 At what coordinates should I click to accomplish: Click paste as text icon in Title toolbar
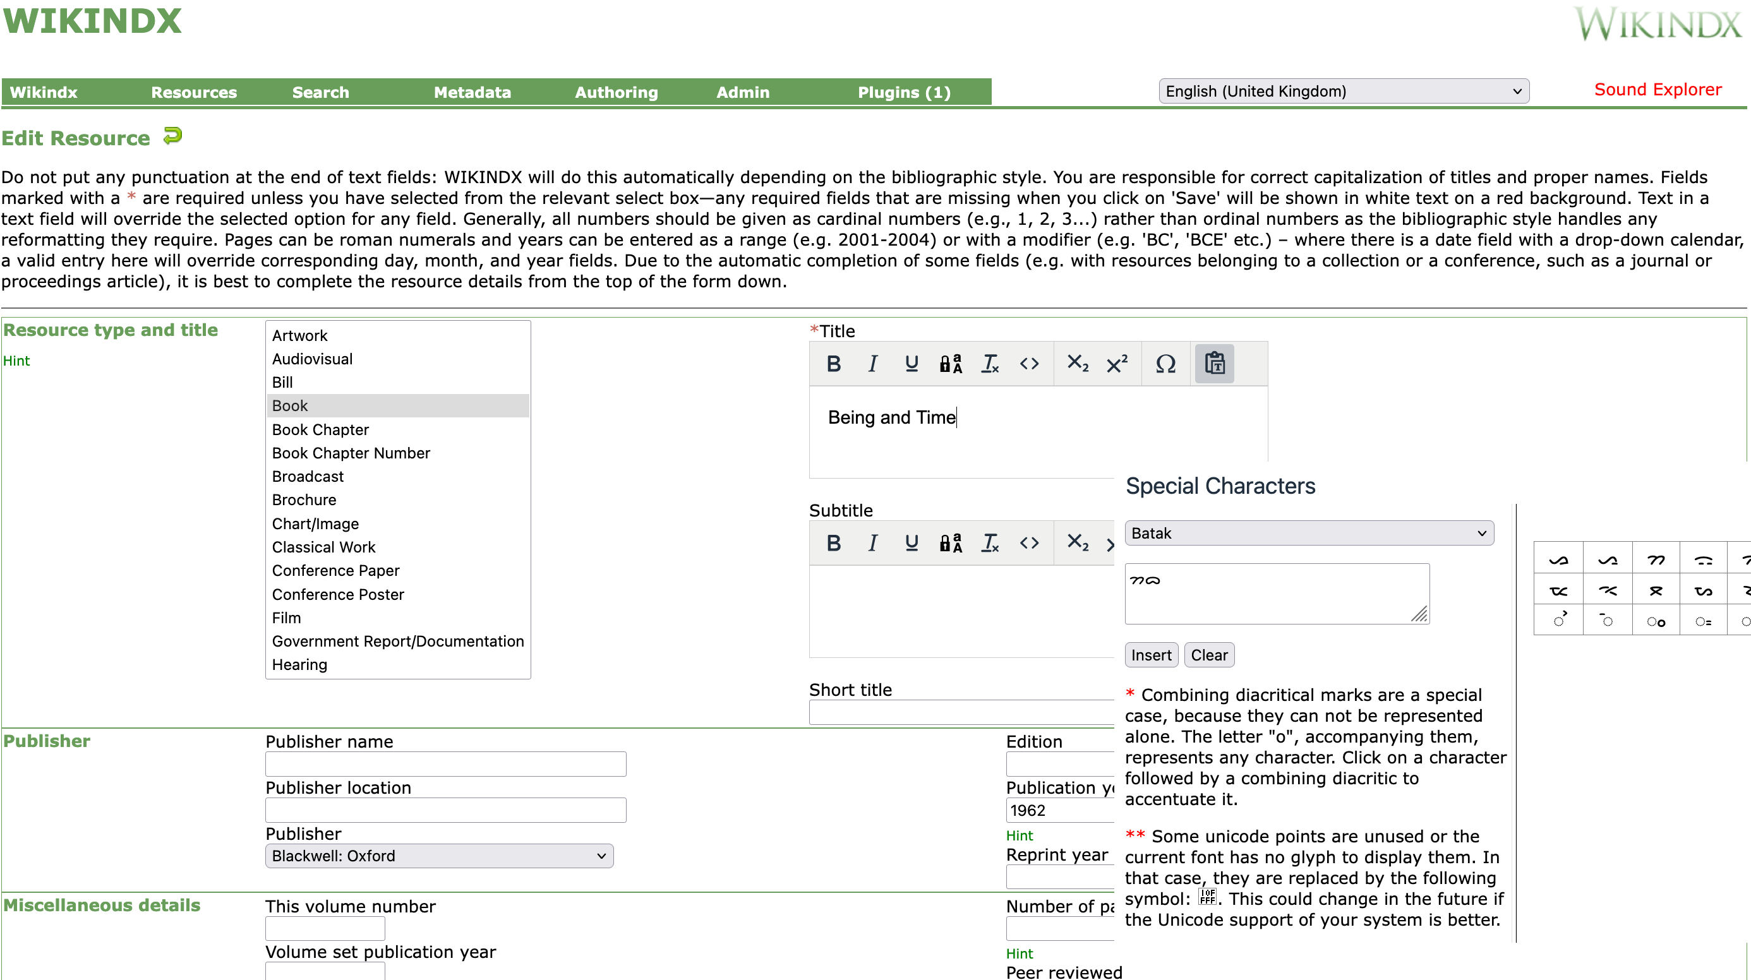click(1215, 364)
